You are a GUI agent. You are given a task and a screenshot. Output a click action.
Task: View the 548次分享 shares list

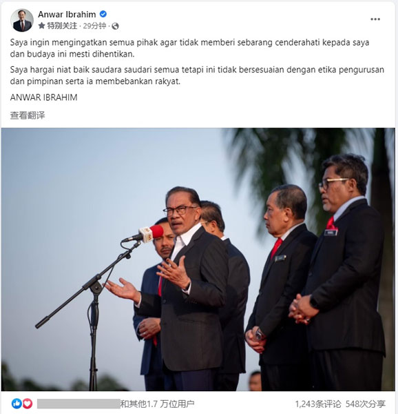point(366,404)
